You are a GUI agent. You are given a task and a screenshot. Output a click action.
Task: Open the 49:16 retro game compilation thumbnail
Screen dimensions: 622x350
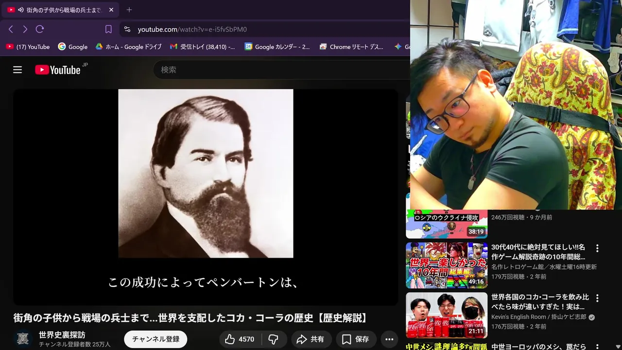point(447,265)
